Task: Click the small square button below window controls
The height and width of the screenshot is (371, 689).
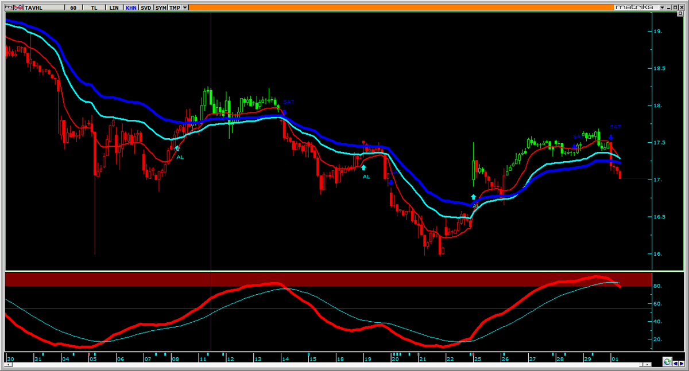Action: (x=680, y=13)
